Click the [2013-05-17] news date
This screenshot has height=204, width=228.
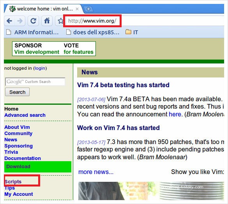[x=91, y=142]
